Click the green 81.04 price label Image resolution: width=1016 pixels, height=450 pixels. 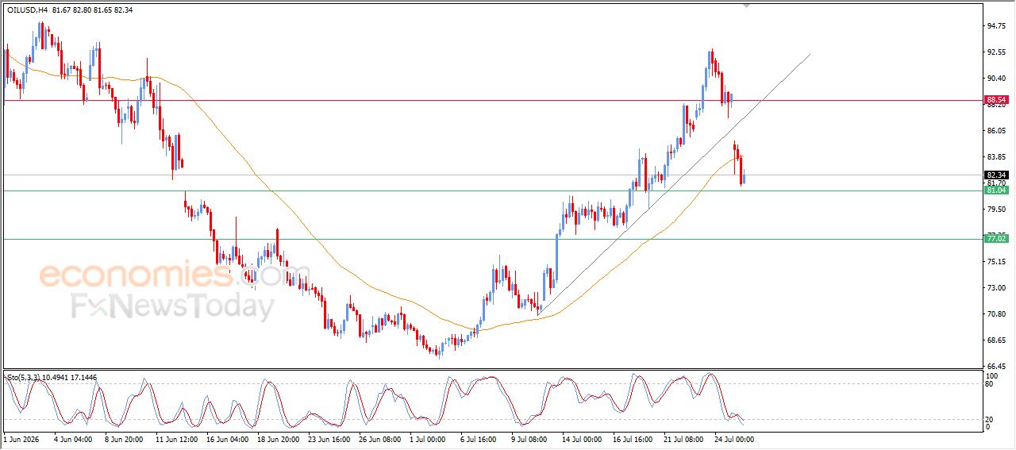[995, 190]
